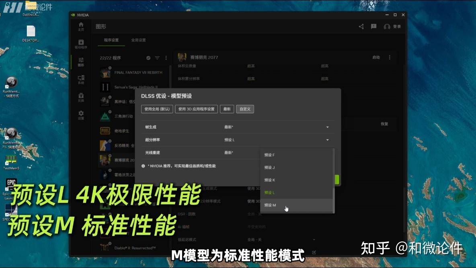The image size is (476, 268).
Task: Click the preset dropdown list scrollbar
Action: (334, 180)
